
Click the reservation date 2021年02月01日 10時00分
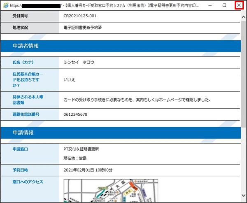pyautogui.click(x=89, y=170)
